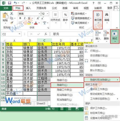Click the Copy icon in clipboard group
This screenshot has width=120, height=121.
click(x=12, y=18)
